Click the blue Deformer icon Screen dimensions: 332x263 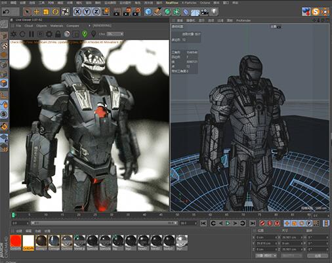pos(186,12)
